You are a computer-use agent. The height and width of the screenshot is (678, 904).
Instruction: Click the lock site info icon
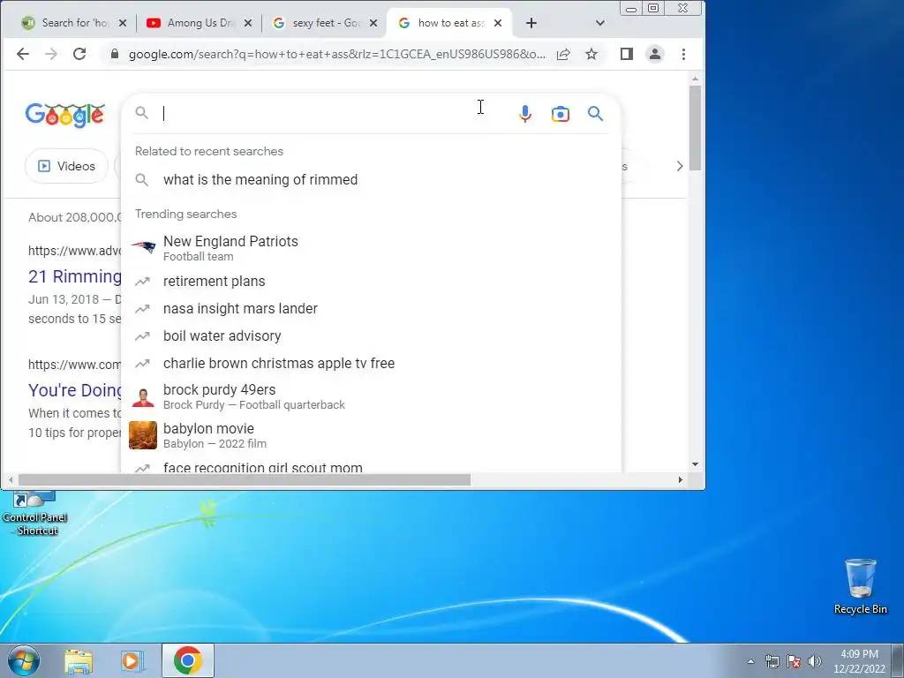pos(114,54)
